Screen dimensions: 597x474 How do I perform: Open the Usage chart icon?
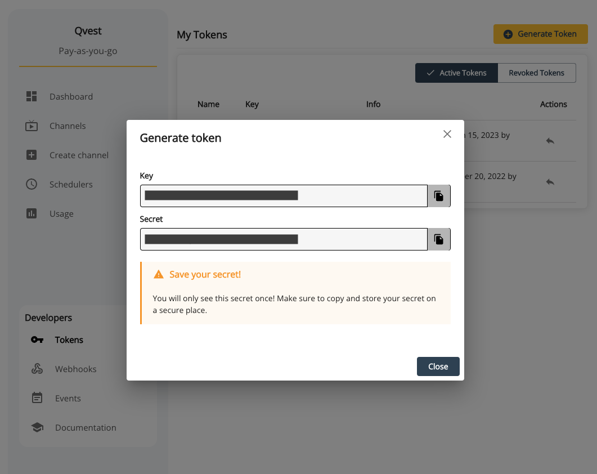32,213
